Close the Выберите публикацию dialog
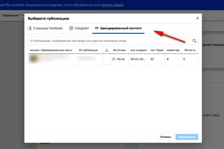224x149 pixels. [197, 18]
